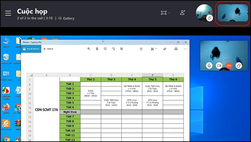Click the zoom magnifier icon in Photos
The height and width of the screenshot is (142, 251).
[89, 49]
